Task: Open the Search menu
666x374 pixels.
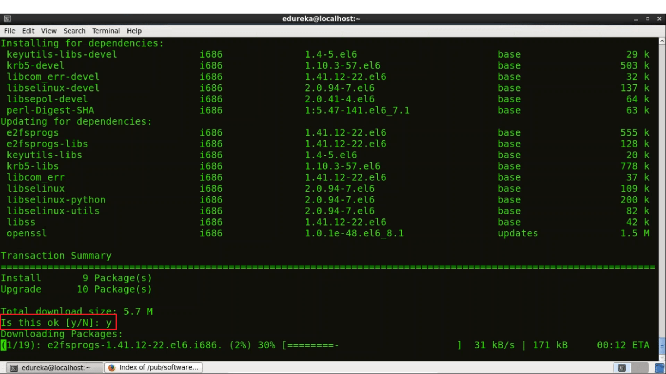Action: (x=74, y=31)
